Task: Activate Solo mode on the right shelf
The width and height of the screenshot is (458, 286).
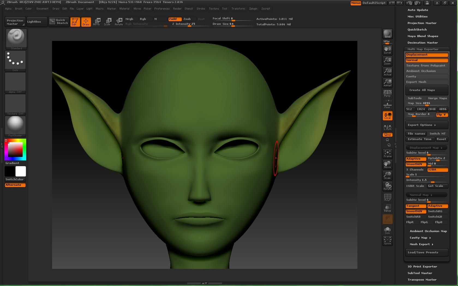Action: (387, 230)
